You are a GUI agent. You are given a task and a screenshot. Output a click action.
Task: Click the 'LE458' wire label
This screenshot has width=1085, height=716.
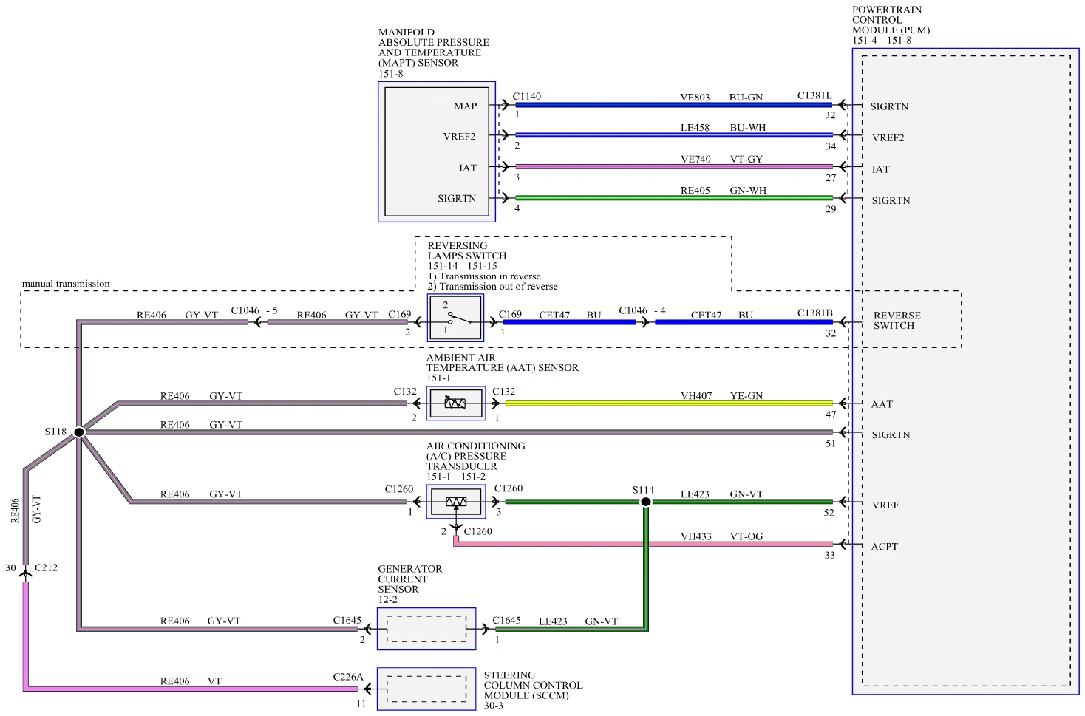pos(695,127)
